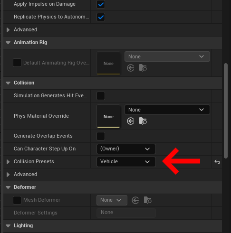Collapse the Animation Rig section

[8, 43]
